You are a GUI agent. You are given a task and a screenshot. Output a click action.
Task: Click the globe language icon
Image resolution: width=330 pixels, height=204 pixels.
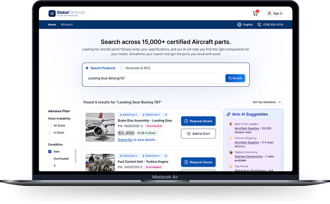[239, 25]
